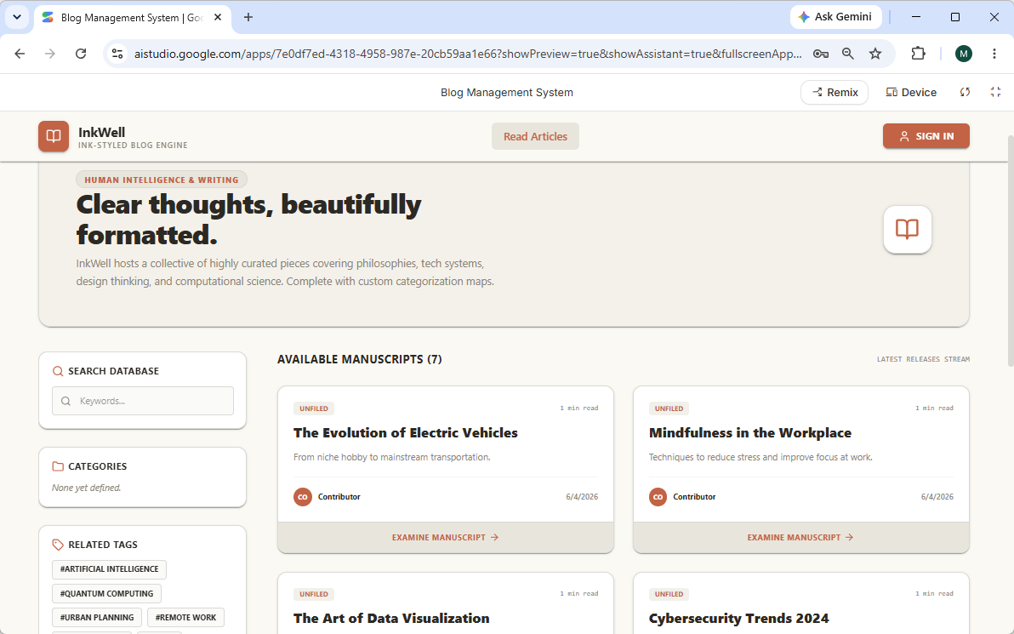This screenshot has height=634, width=1014.
Task: Select the #QUANTUM COMPUTING tag
Action: (x=106, y=593)
